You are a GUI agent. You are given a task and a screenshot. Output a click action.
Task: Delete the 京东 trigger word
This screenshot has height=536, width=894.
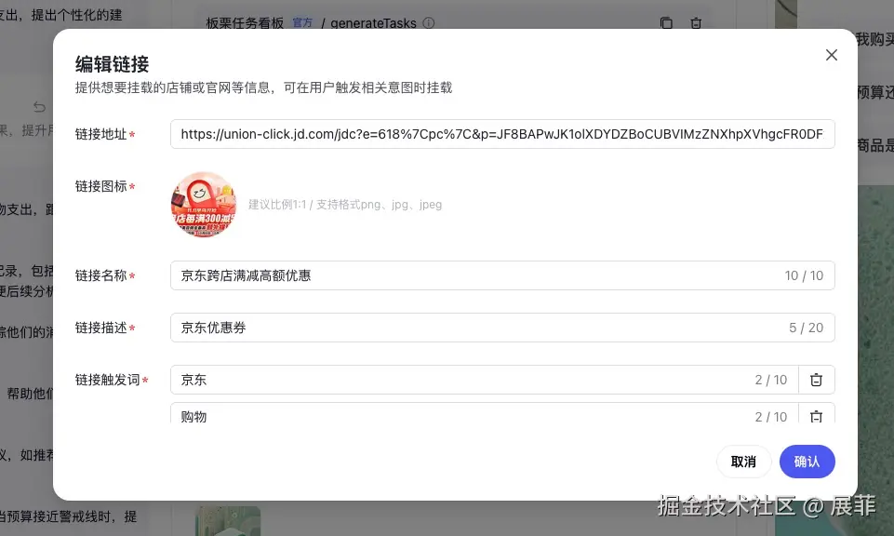(x=817, y=380)
